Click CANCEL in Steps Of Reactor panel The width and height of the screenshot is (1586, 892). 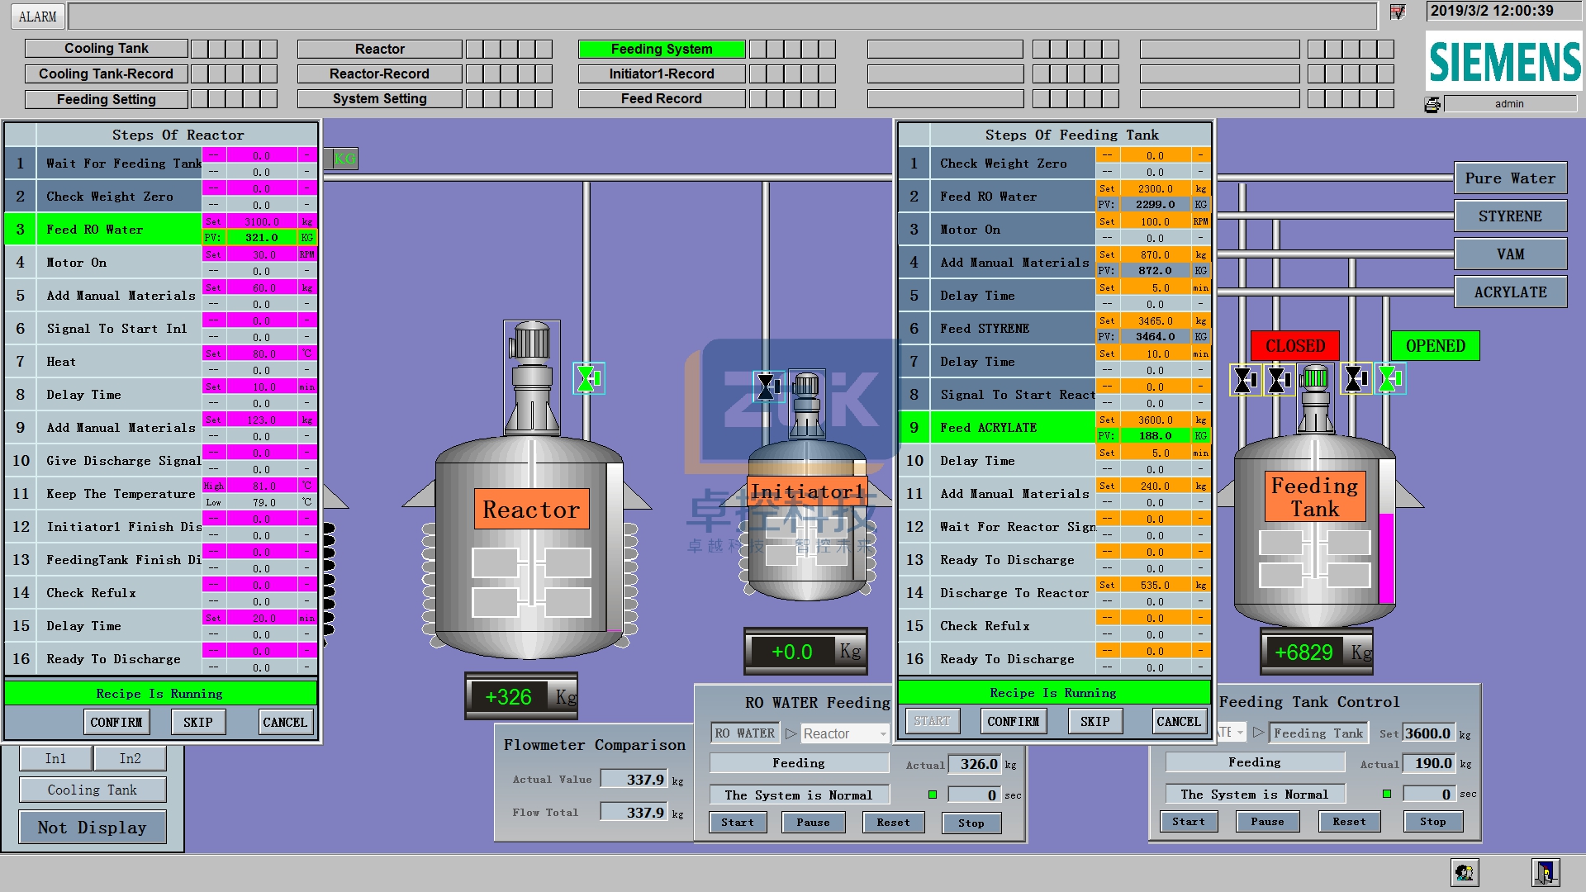click(285, 722)
